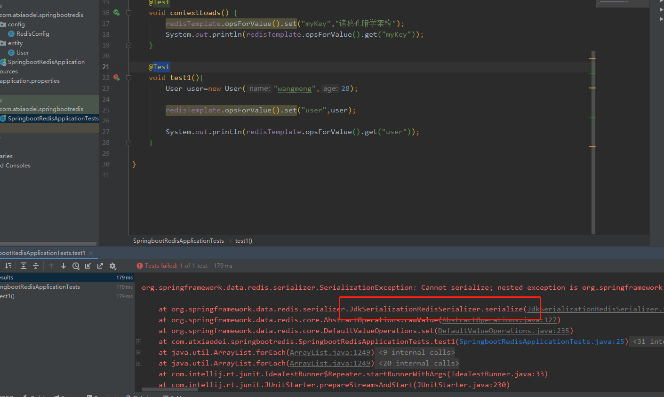
Task: Open test runner settings gear
Action: (113, 266)
